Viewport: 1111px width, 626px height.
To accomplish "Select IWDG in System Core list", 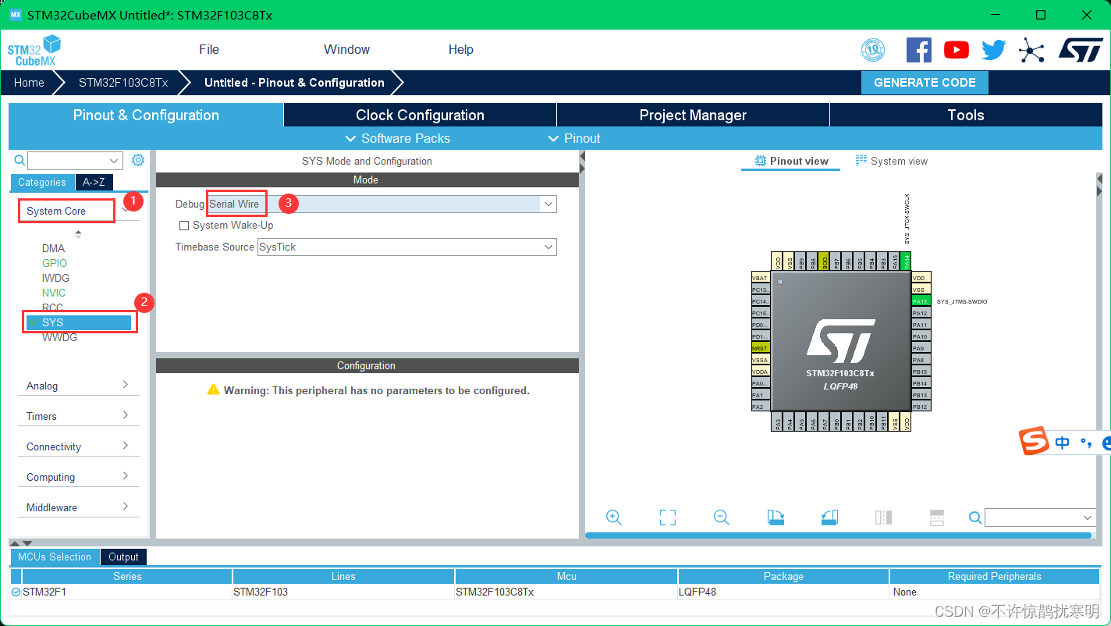I will coord(55,278).
